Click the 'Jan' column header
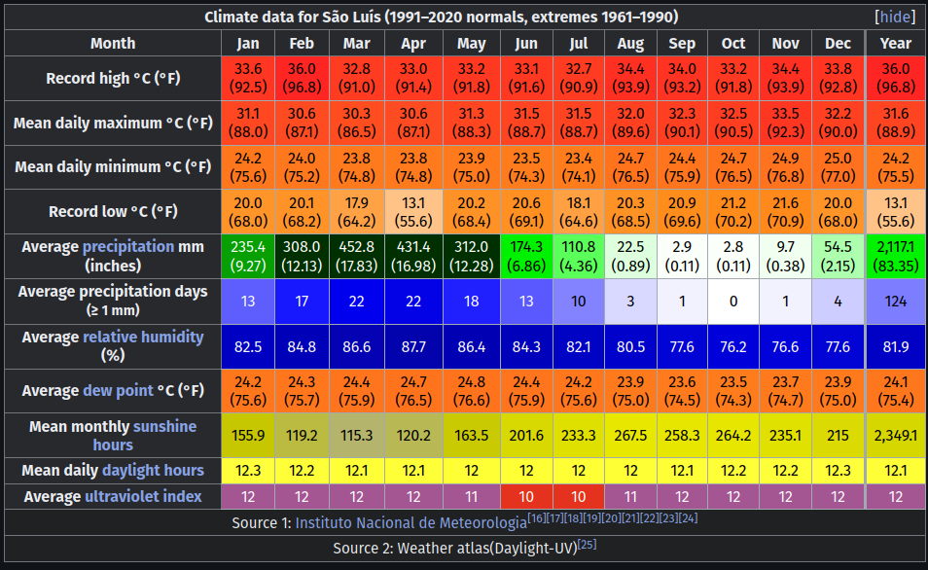This screenshot has width=928, height=570. tap(248, 43)
